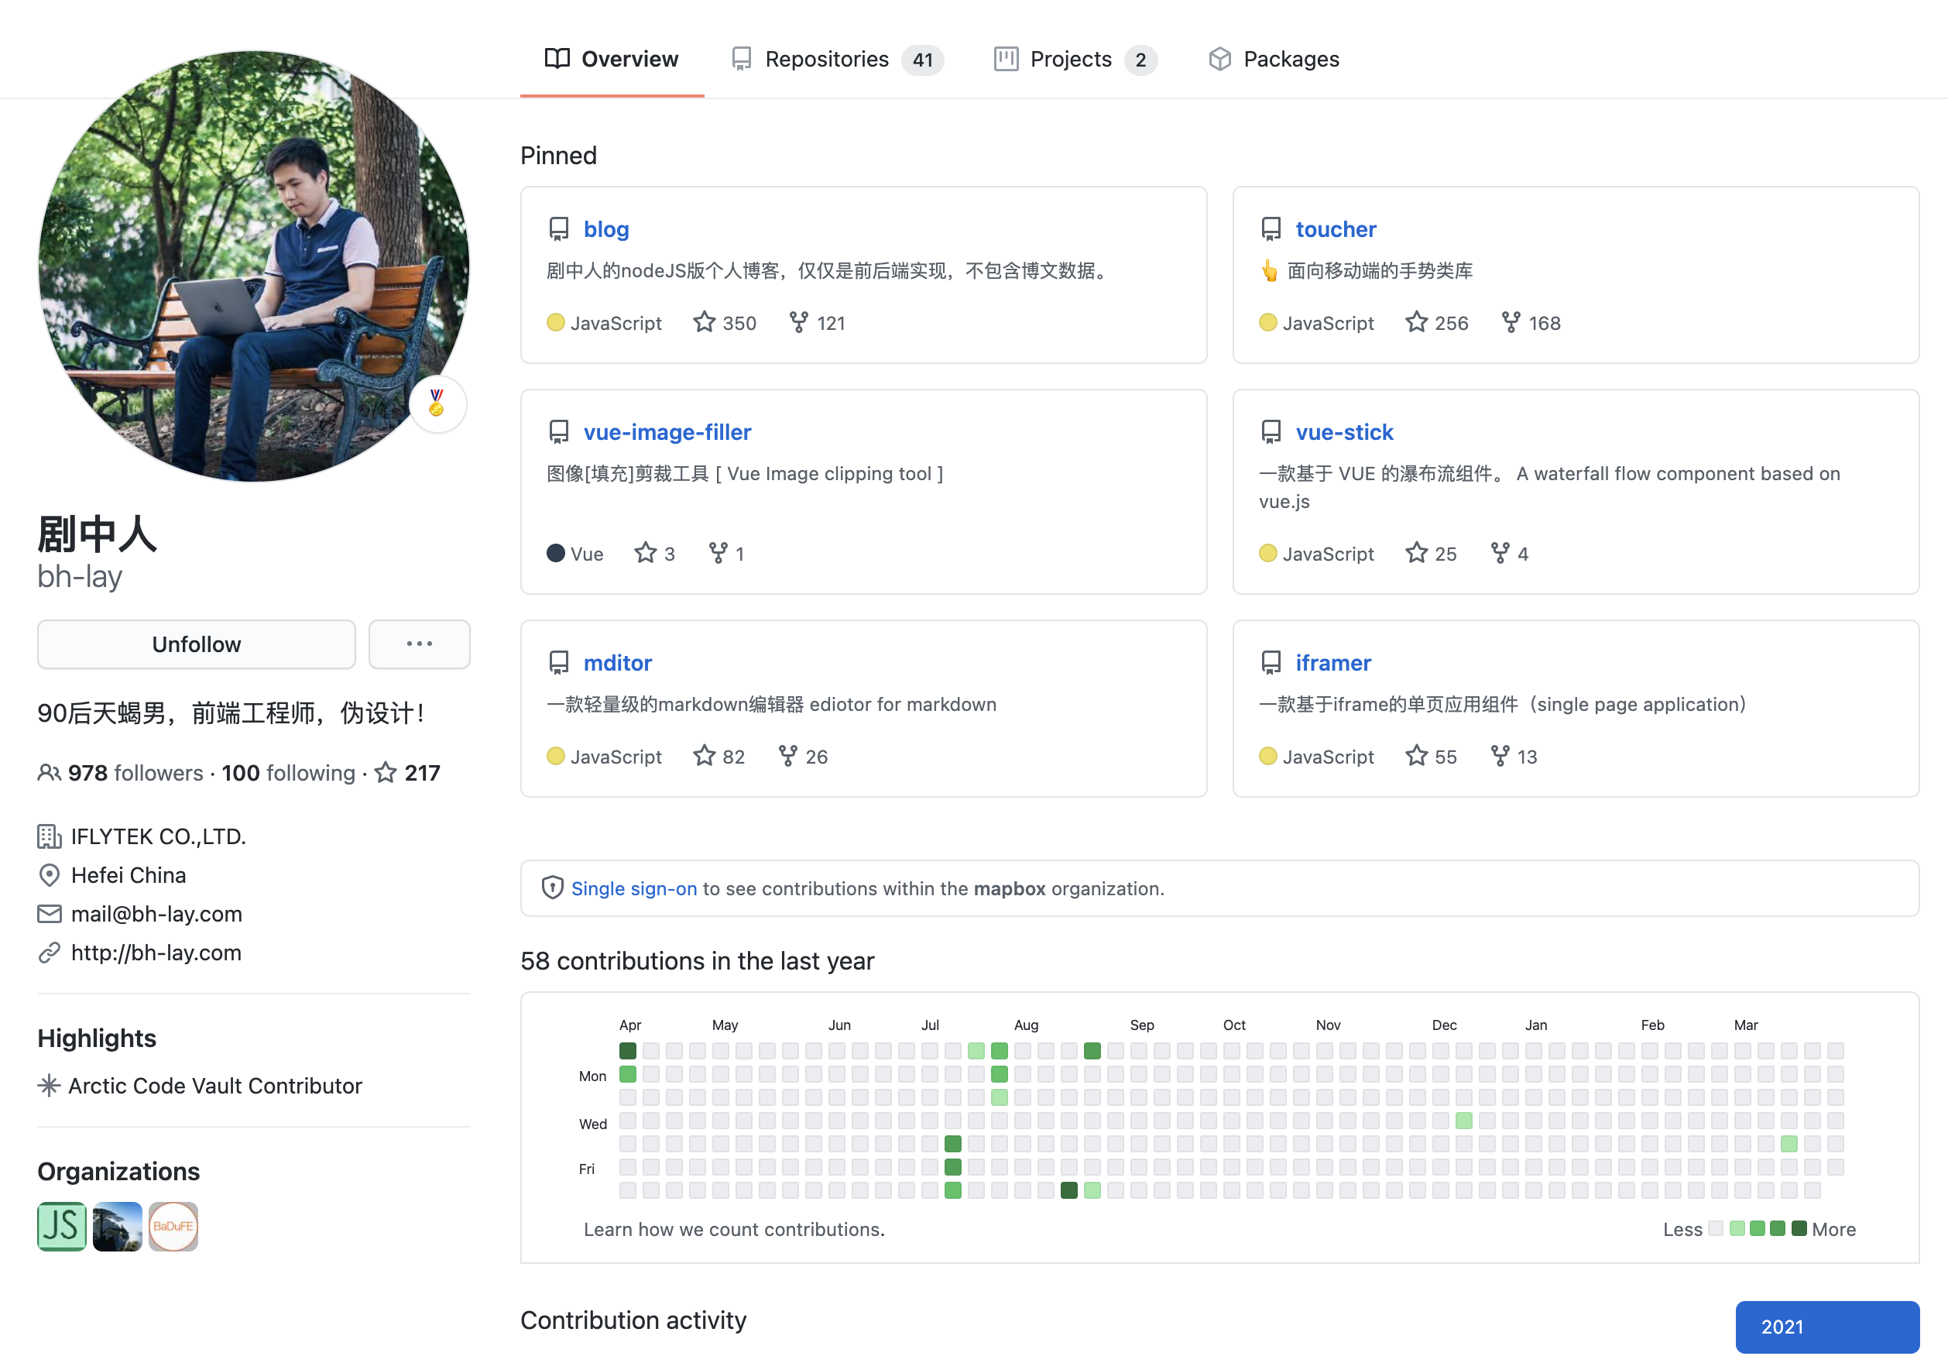Screen dimensions: 1948x1363
Task: Click the toucher stargazers count 256
Action: pyautogui.click(x=1436, y=322)
